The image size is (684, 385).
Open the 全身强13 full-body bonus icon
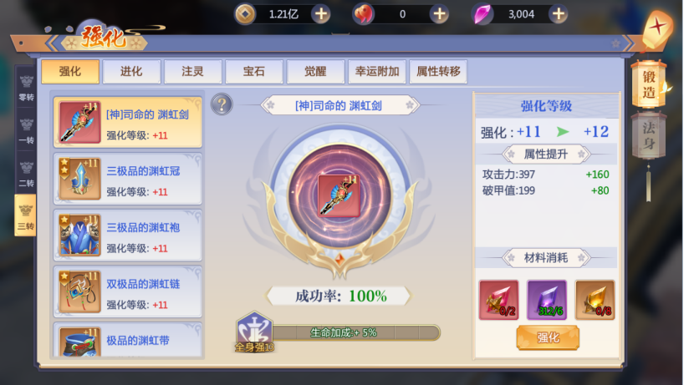(254, 332)
